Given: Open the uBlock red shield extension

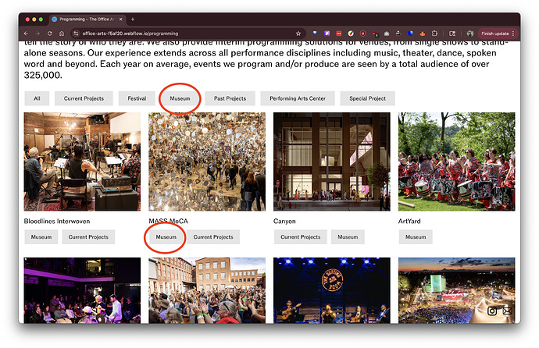Looking at the screenshot, I should pos(362,34).
